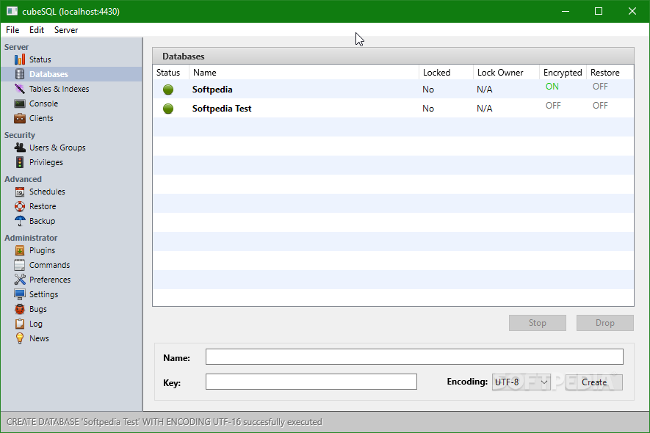Image resolution: width=650 pixels, height=433 pixels.
Task: Toggle Restore OFF value for Softpedia Test
Action: click(x=600, y=106)
